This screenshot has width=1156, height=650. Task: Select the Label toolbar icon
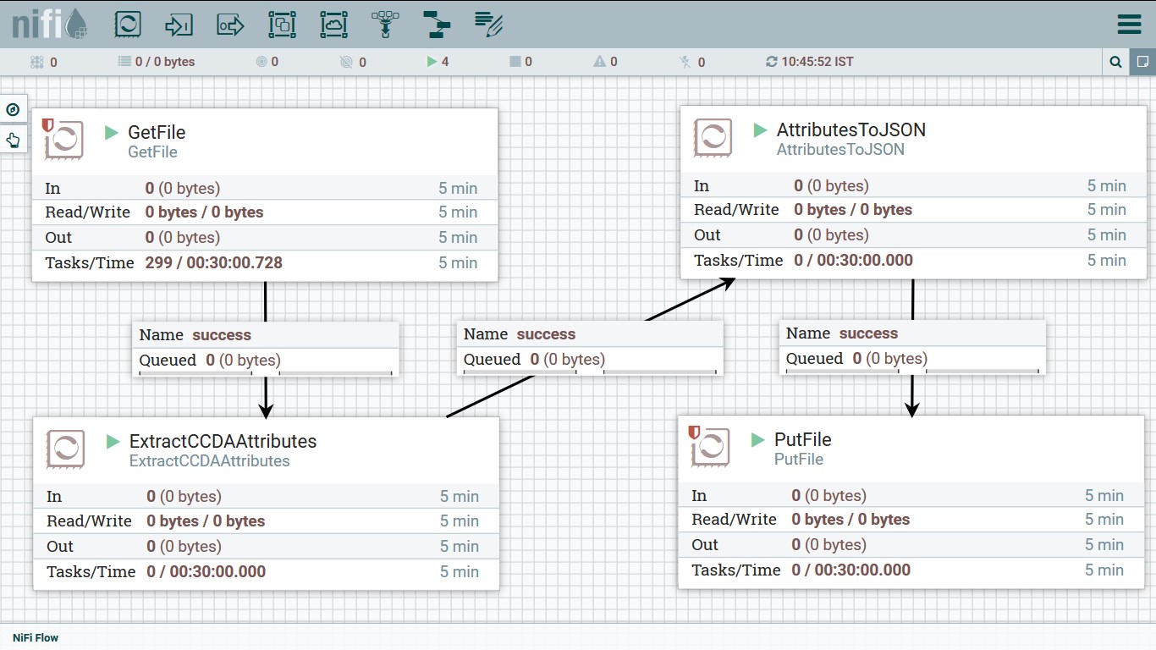pyautogui.click(x=489, y=25)
